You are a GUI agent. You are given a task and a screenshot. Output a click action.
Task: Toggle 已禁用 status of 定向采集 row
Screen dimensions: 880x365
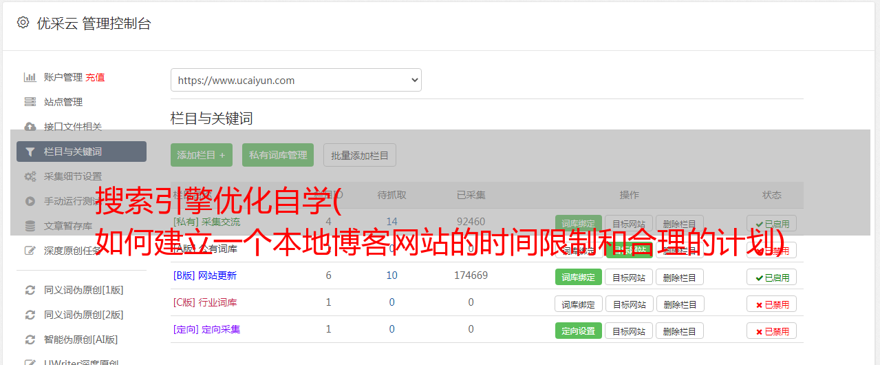(x=771, y=331)
